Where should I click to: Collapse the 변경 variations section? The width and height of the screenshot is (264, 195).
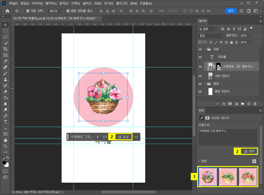pyautogui.click(x=199, y=161)
